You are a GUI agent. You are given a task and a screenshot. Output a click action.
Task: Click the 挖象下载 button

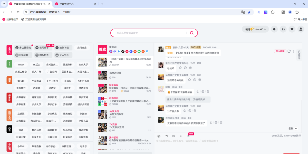(x=63, y=47)
